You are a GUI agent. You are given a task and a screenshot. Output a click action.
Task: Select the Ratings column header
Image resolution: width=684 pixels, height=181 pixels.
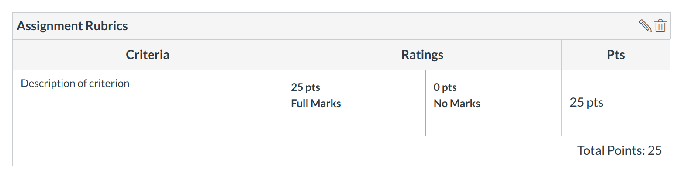coord(422,55)
